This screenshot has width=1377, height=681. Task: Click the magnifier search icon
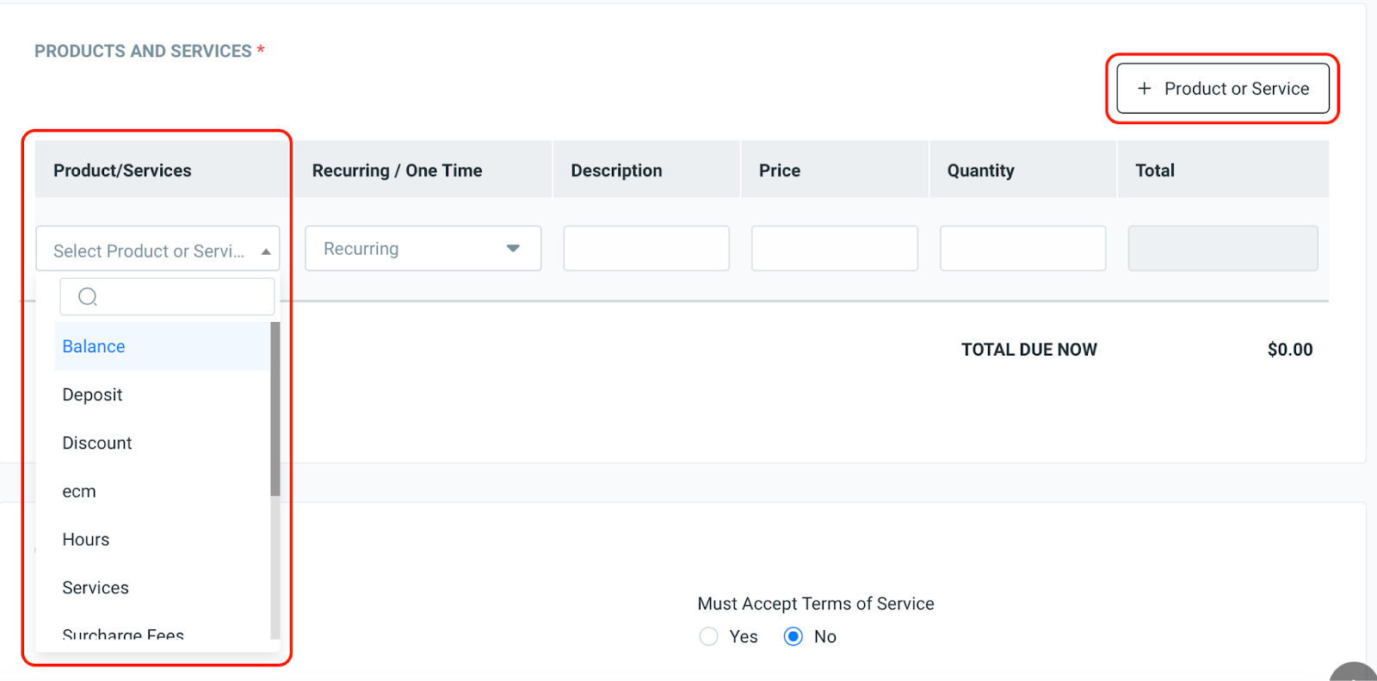(87, 297)
